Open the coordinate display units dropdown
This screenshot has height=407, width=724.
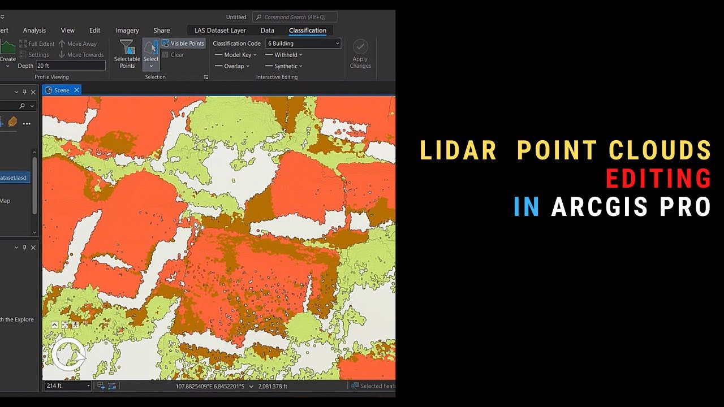point(252,387)
